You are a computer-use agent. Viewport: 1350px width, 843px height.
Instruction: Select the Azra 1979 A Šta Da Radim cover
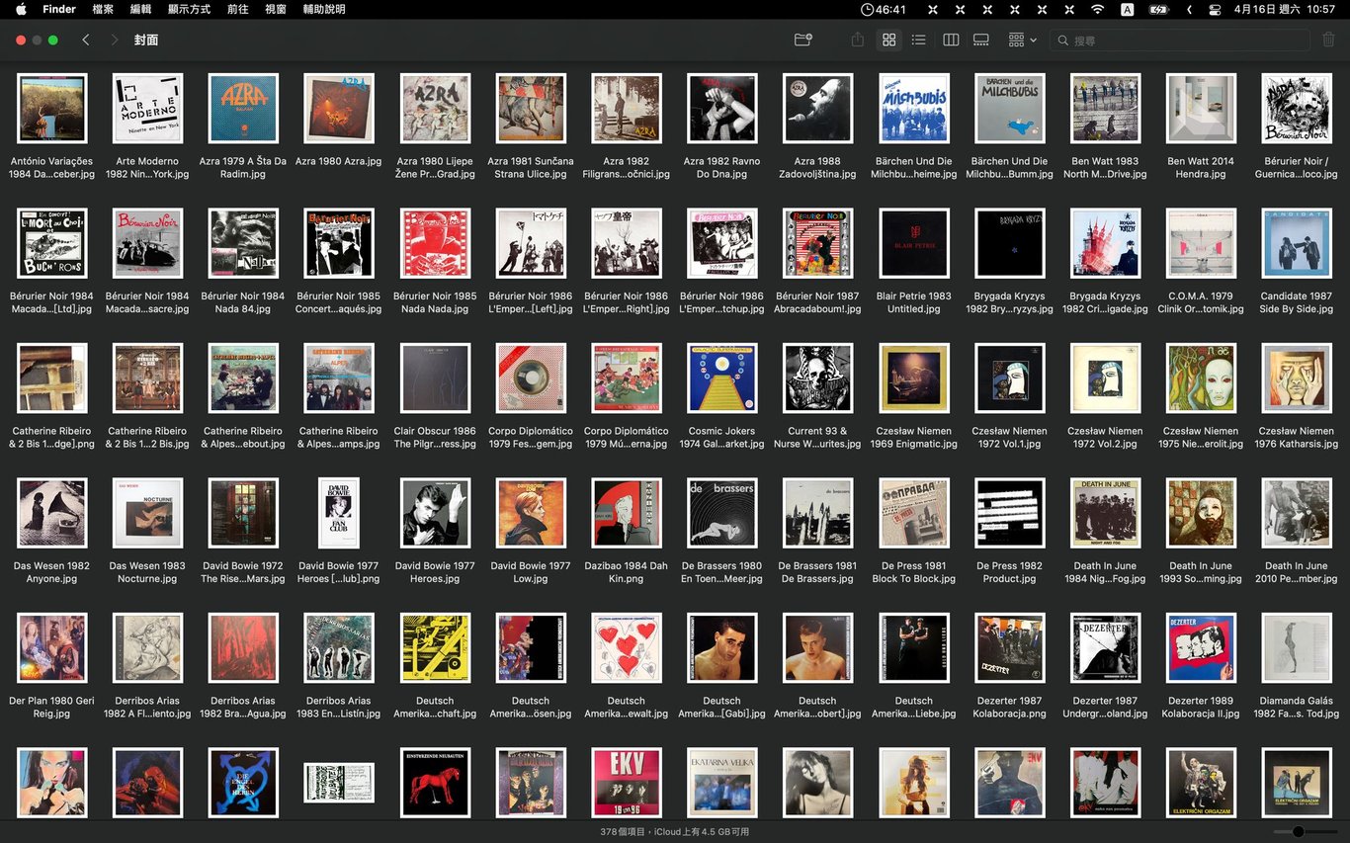pyautogui.click(x=243, y=108)
